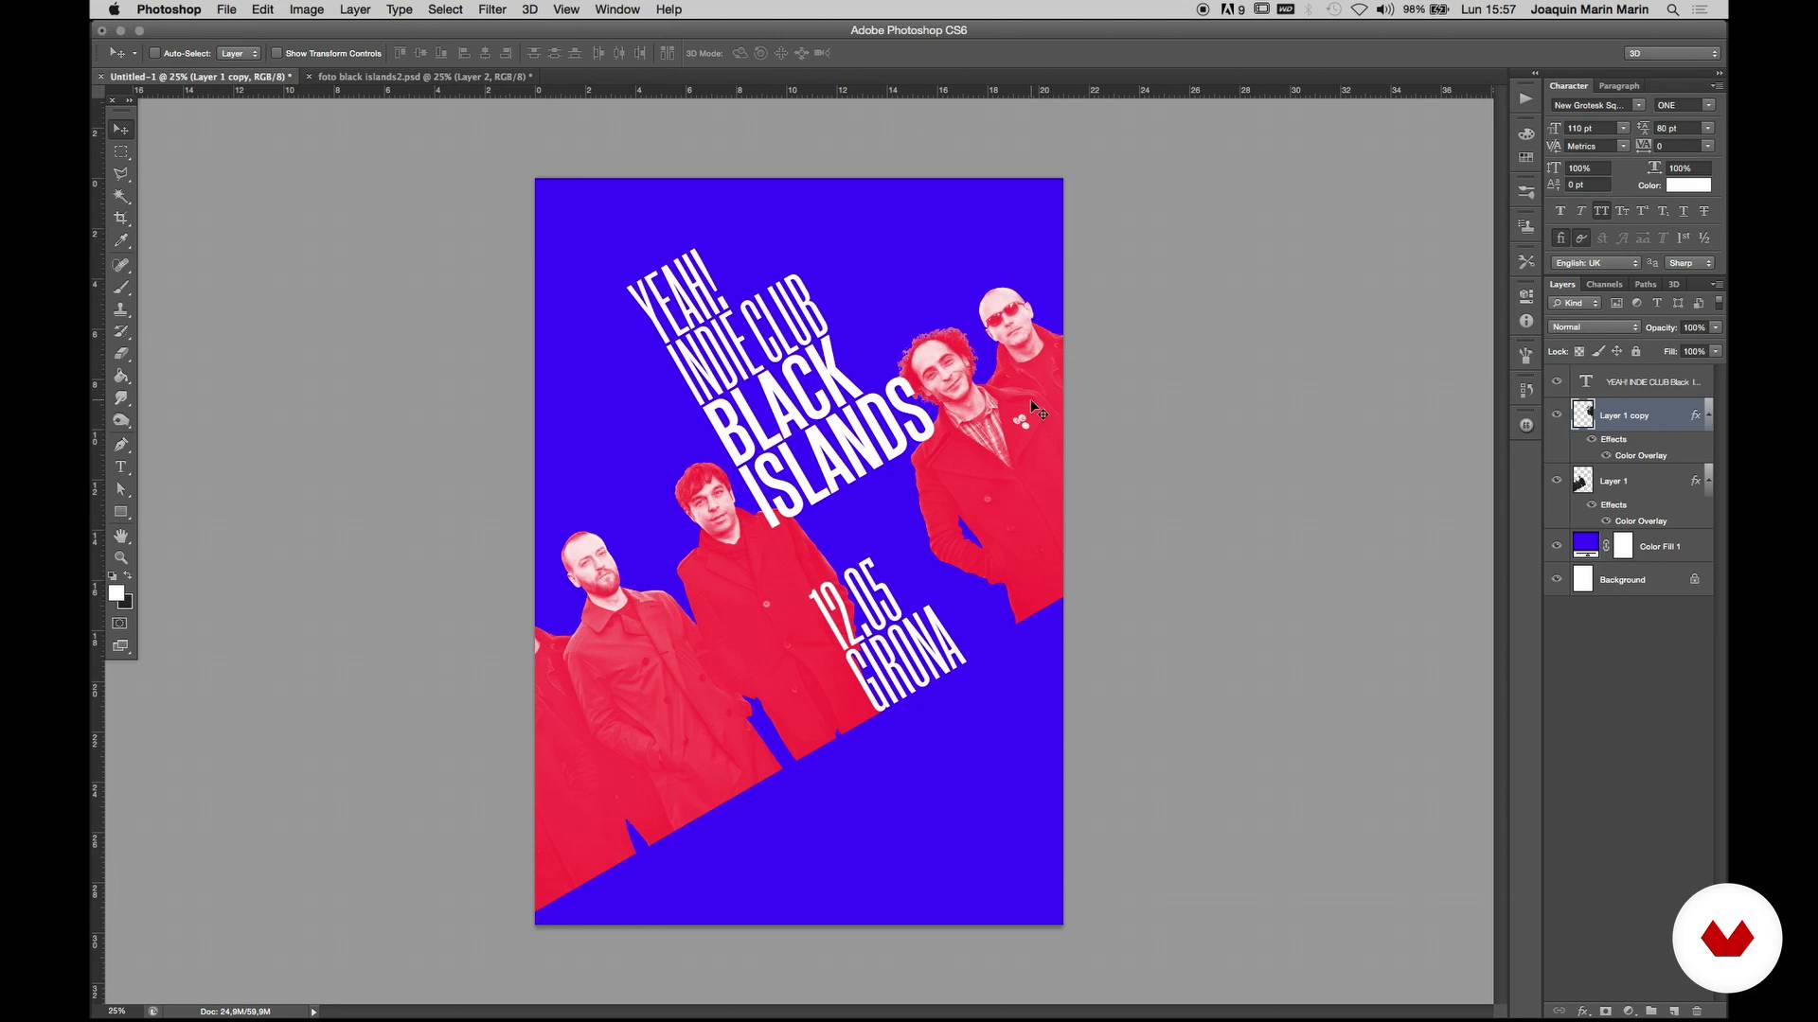Click the Color Fill 1 layer mask thumbnail
1818x1022 pixels.
coord(1623,545)
